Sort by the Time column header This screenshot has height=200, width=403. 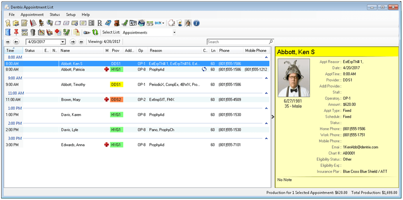(x=14, y=51)
